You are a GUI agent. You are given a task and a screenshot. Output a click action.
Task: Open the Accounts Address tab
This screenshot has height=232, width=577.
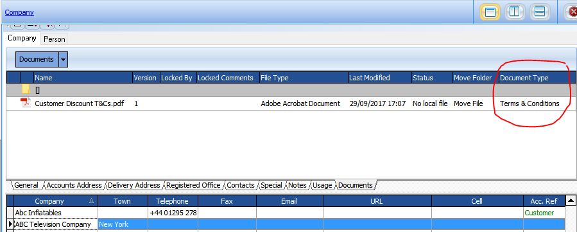coord(74,185)
